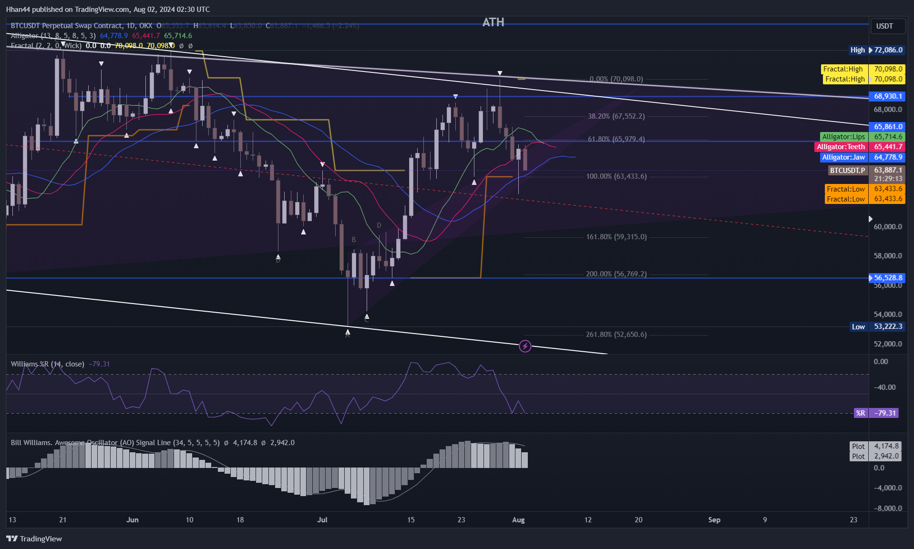Click the wave label B on chart

tap(354, 240)
